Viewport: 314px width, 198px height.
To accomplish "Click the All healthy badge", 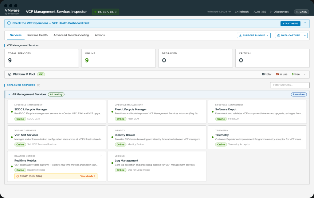I will point(56,94).
